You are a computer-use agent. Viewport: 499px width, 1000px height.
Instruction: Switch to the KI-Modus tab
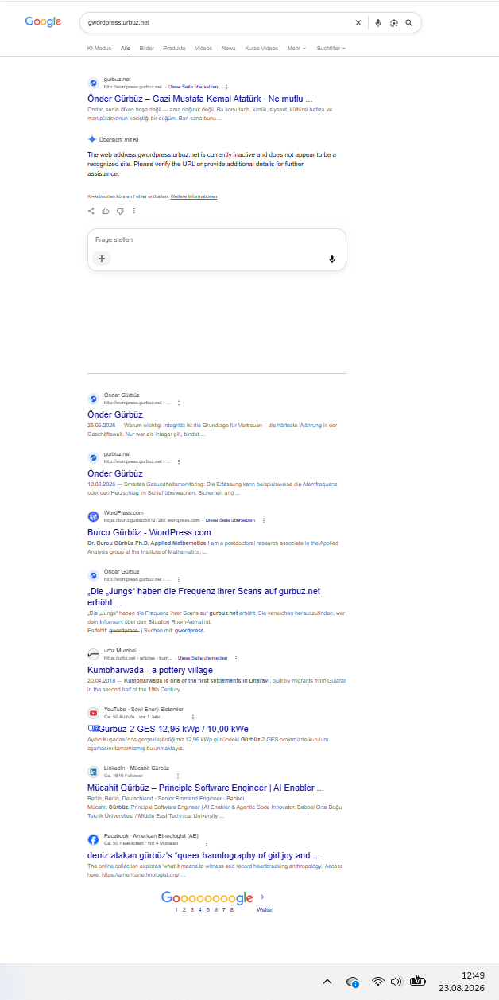pos(99,49)
